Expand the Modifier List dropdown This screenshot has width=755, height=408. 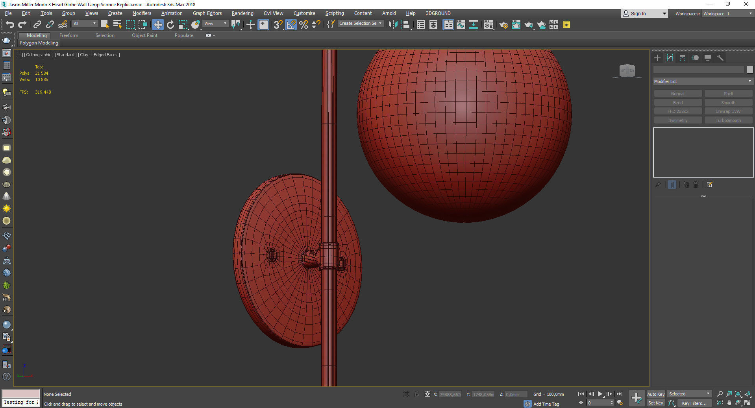pyautogui.click(x=703, y=81)
